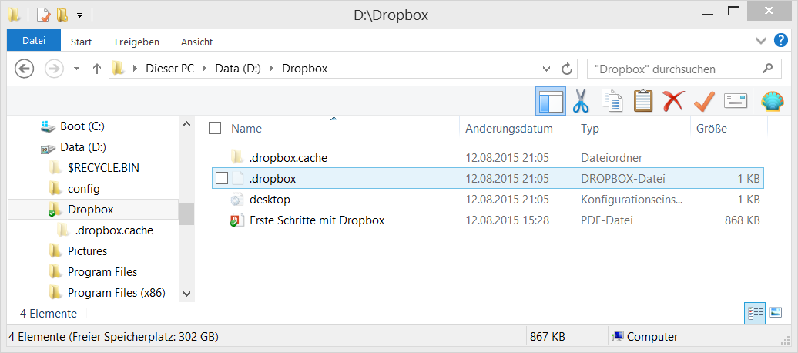Open the Start ribbon tab
The image size is (798, 353).
coord(81,42)
